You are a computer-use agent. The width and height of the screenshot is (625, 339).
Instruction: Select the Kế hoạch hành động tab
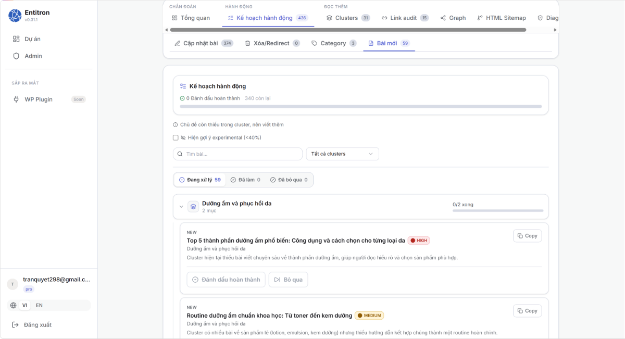(x=268, y=18)
